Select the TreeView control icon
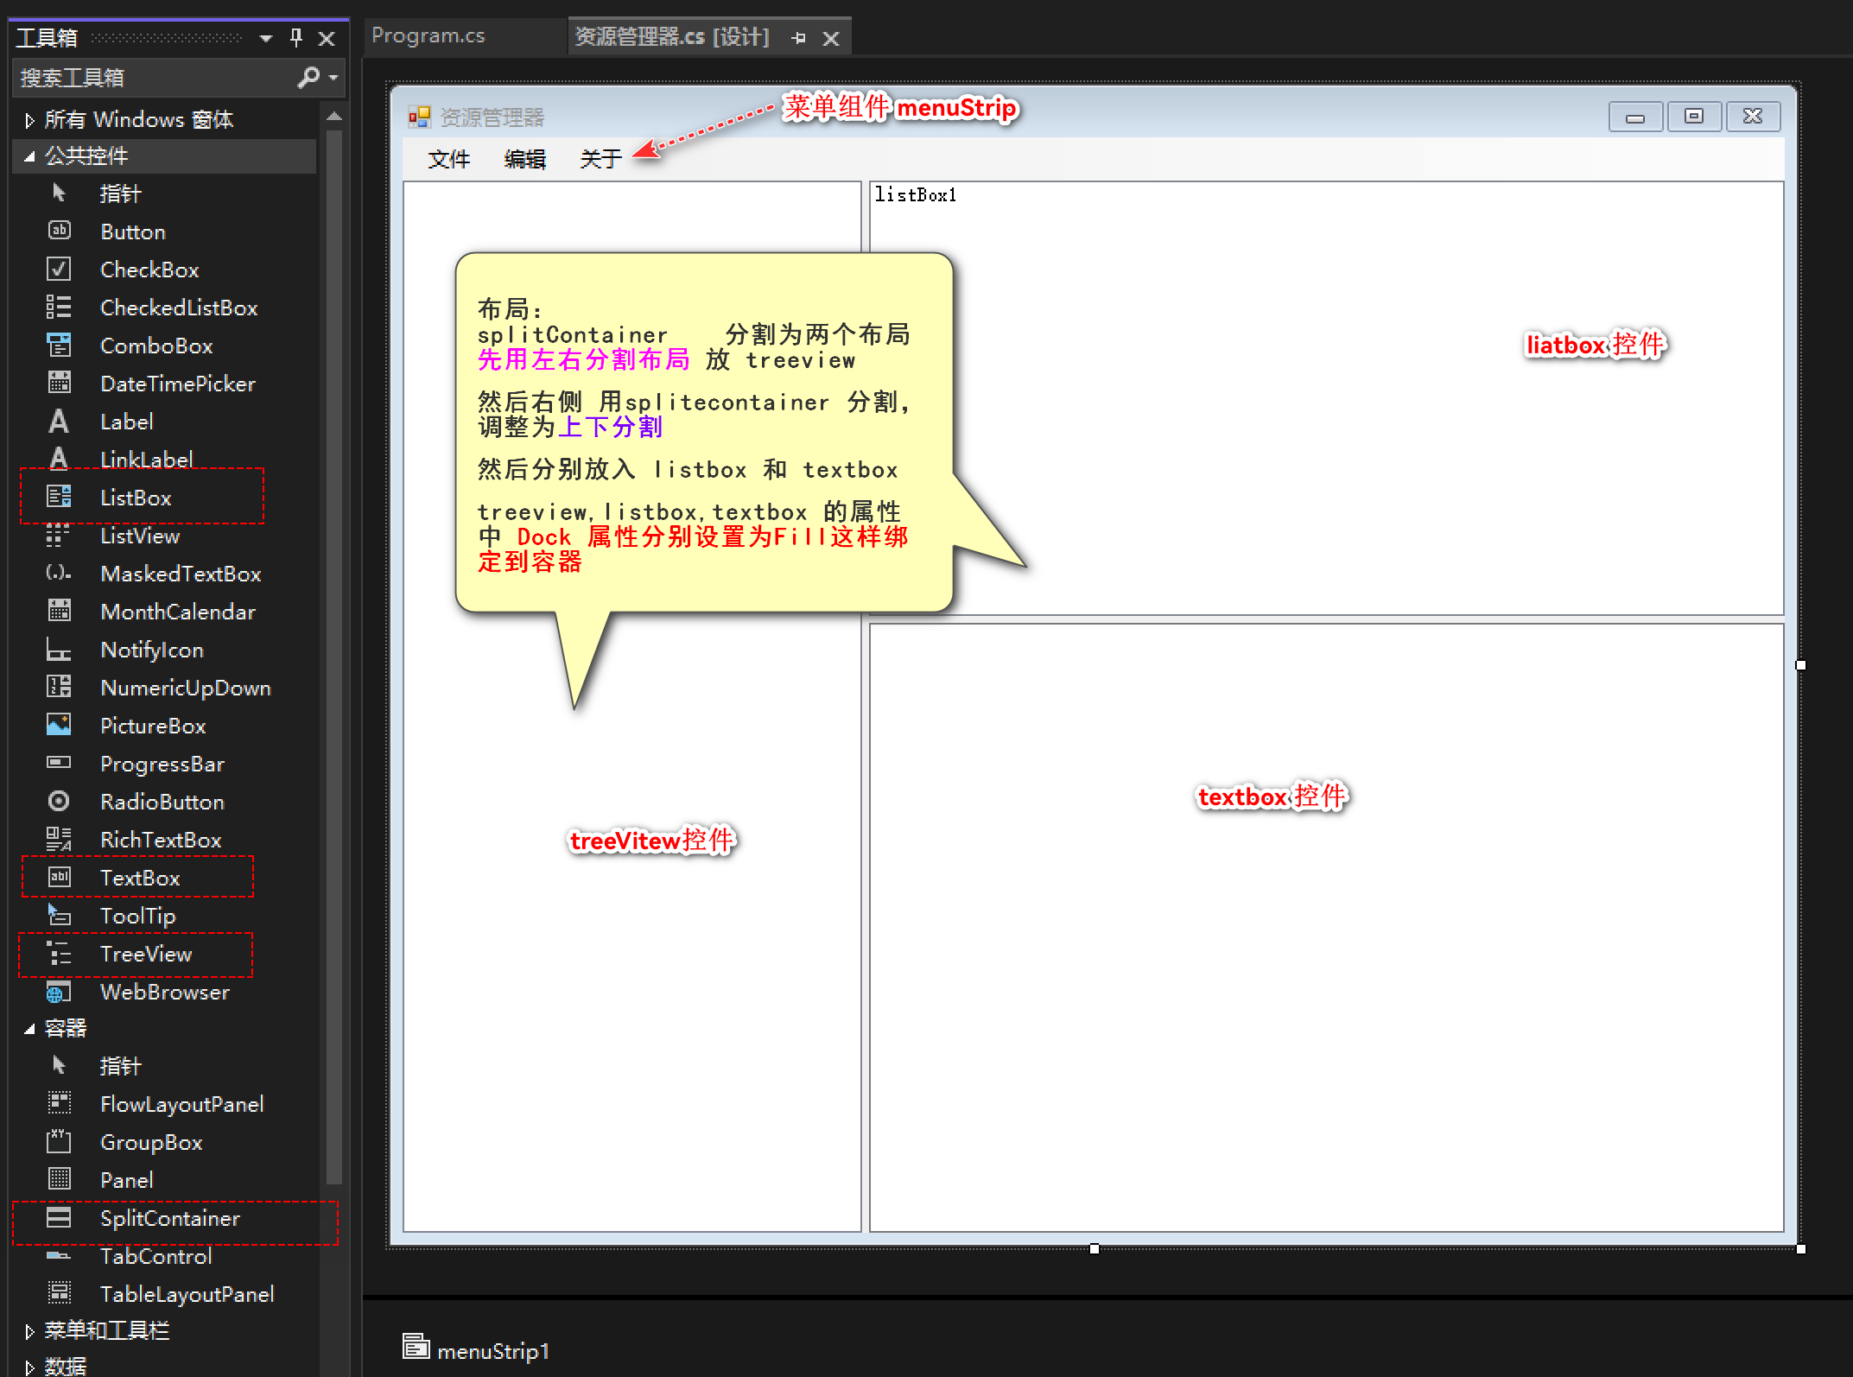Image resolution: width=1853 pixels, height=1377 pixels. 59,954
